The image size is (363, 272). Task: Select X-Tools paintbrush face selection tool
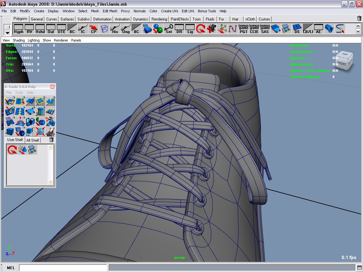tap(10, 101)
